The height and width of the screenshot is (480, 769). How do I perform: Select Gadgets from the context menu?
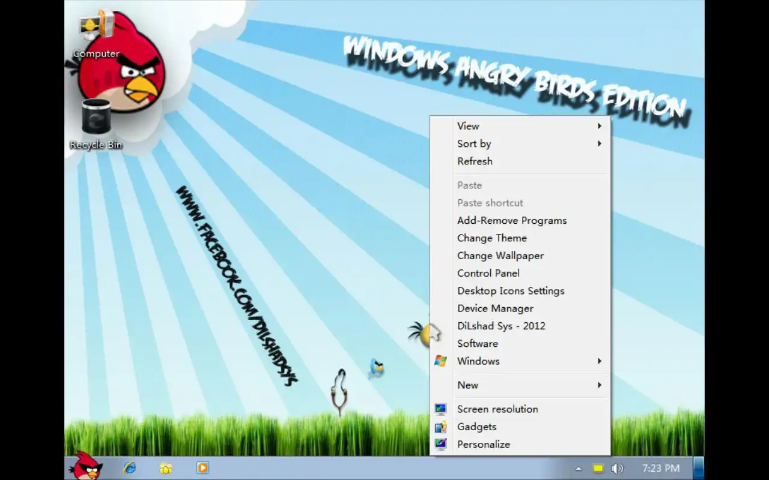point(520,427)
